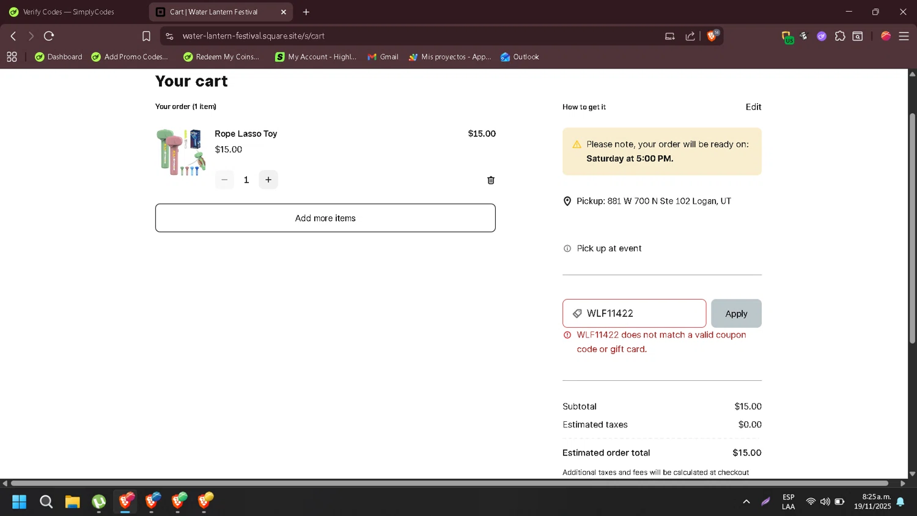Screen dimensions: 917x516
Task: Open the My Account bookmark
Action: (x=316, y=57)
